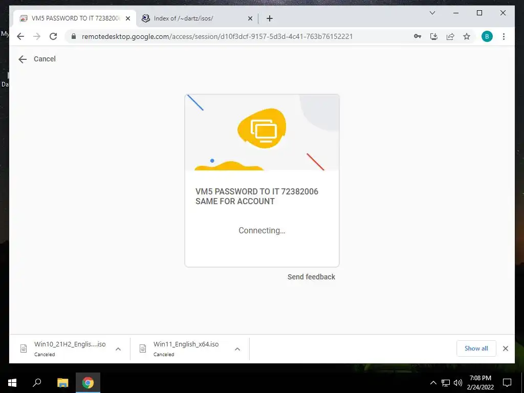Open the taskbar clock and date
The height and width of the screenshot is (393, 524).
pos(480,383)
